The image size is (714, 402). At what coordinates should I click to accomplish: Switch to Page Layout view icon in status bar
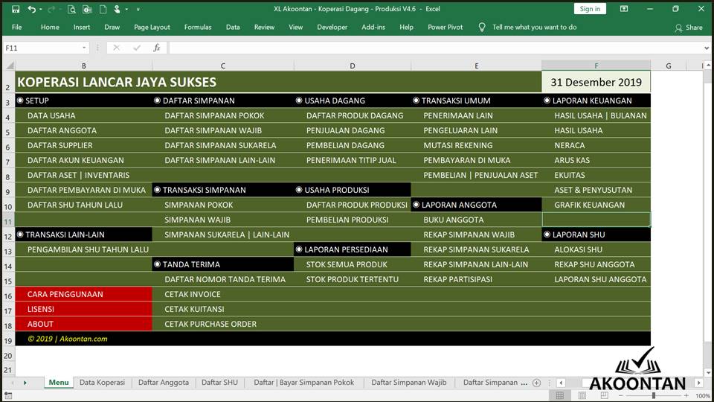[x=582, y=395]
